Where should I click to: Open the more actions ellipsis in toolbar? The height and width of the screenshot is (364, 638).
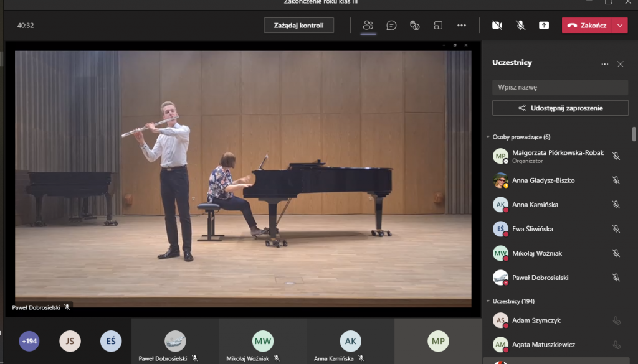tap(462, 26)
